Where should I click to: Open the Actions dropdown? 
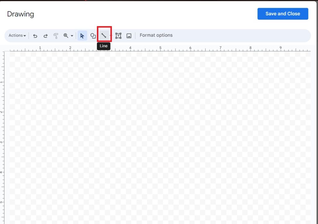(x=17, y=35)
